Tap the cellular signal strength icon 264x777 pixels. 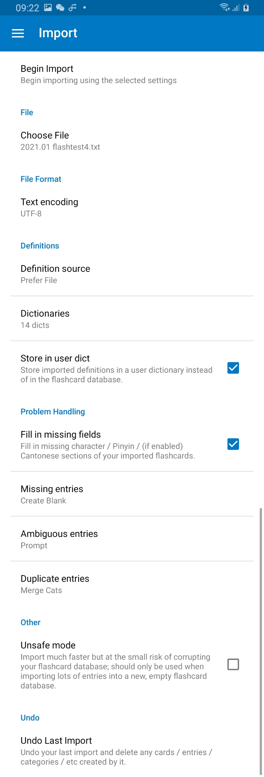[236, 8]
